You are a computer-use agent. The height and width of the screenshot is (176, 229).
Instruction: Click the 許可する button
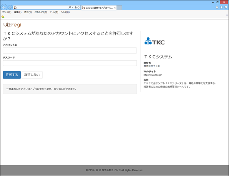tap(12, 75)
